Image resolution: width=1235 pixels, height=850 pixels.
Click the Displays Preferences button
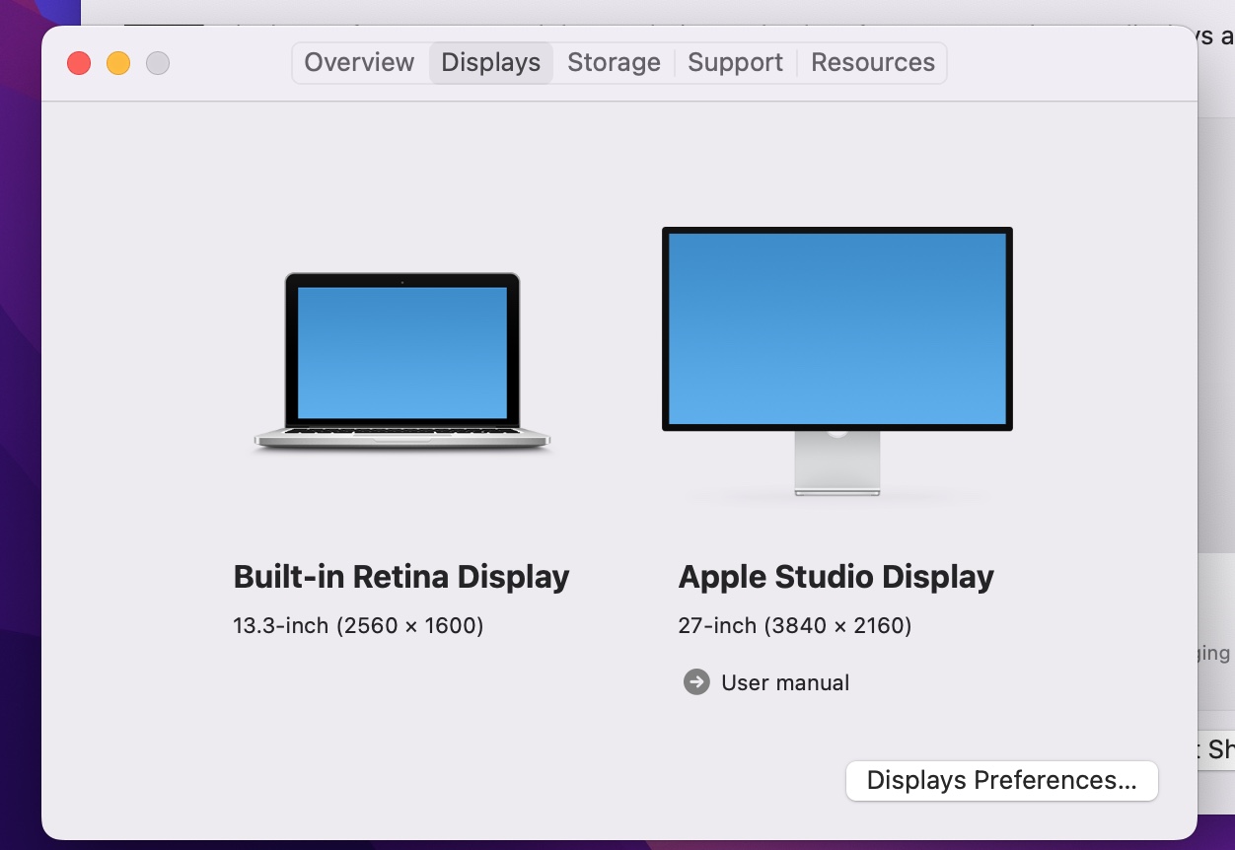1001,780
